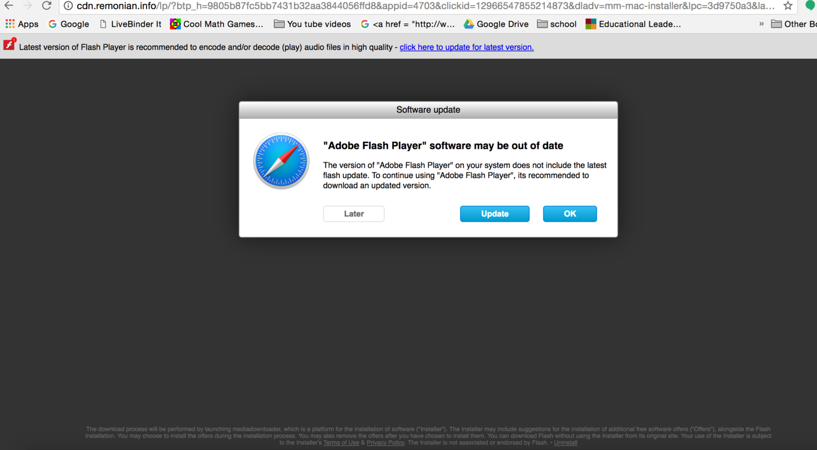Click the Safari compass icon in dialog
Image resolution: width=817 pixels, height=450 pixels.
tap(281, 161)
